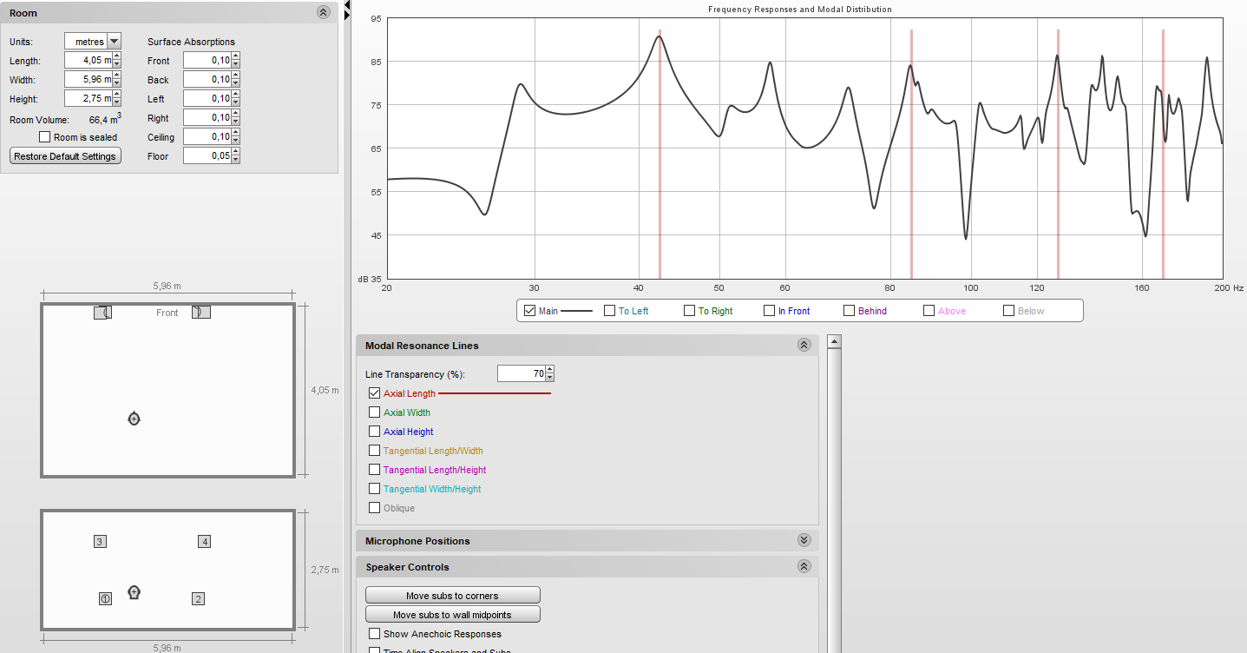The width and height of the screenshot is (1247, 653).
Task: Click the Front absorption input field
Action: click(x=207, y=61)
